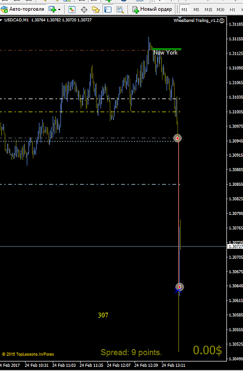Click the 0.00$ profit label
The image size is (243, 371).
(x=207, y=350)
